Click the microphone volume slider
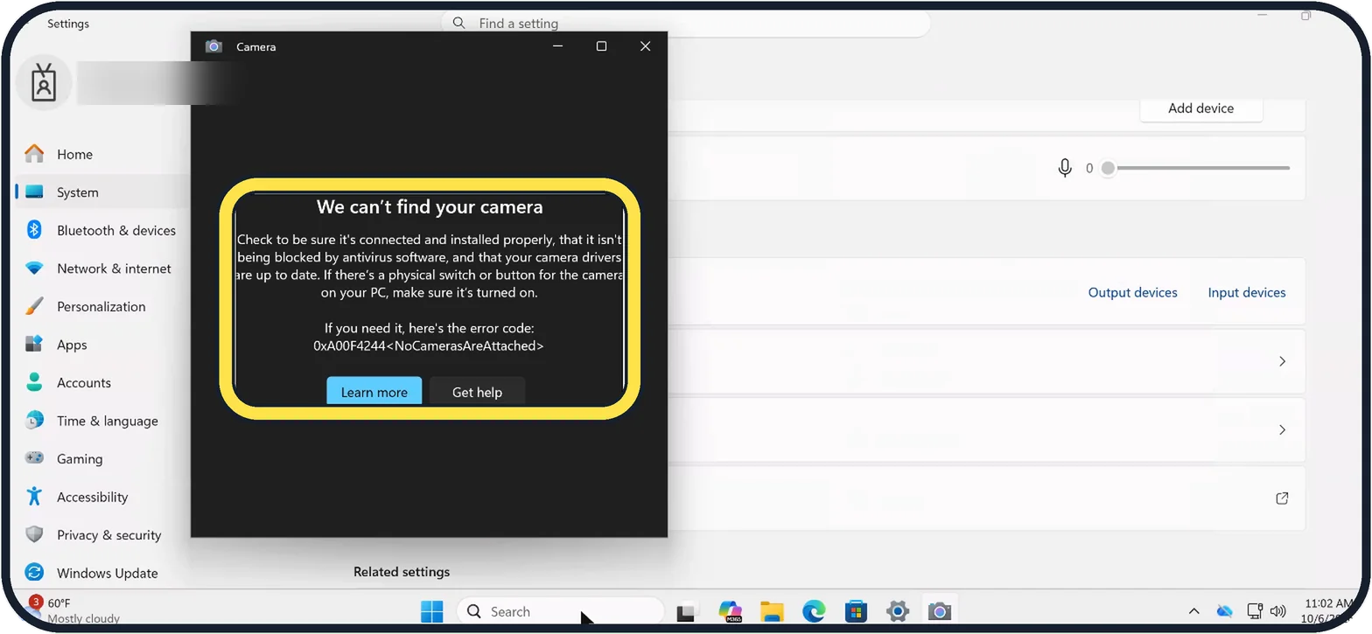Viewport: 1372px width, 634px height. (1196, 168)
